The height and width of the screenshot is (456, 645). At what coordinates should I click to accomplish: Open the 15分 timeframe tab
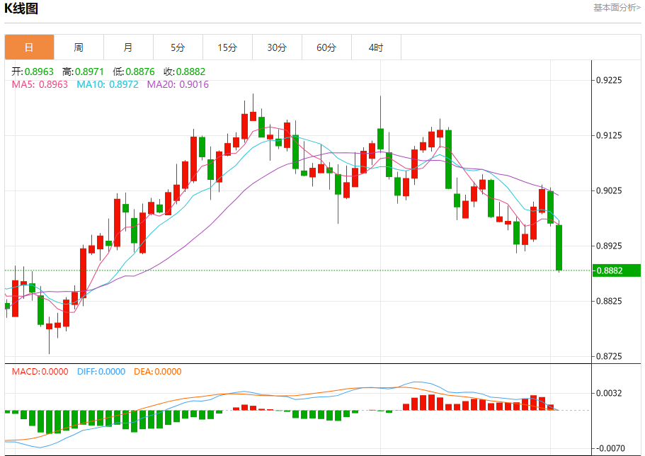click(x=227, y=47)
